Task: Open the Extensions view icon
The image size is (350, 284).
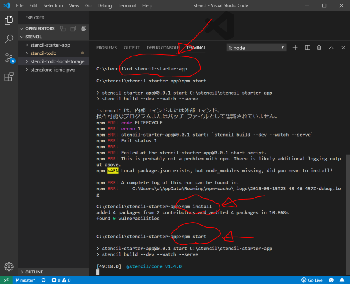Action: coord(9,77)
